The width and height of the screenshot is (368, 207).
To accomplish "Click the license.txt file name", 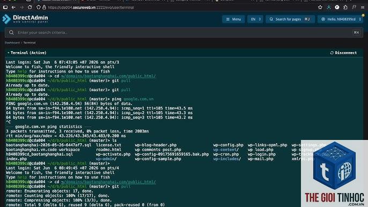I will 108,145.
